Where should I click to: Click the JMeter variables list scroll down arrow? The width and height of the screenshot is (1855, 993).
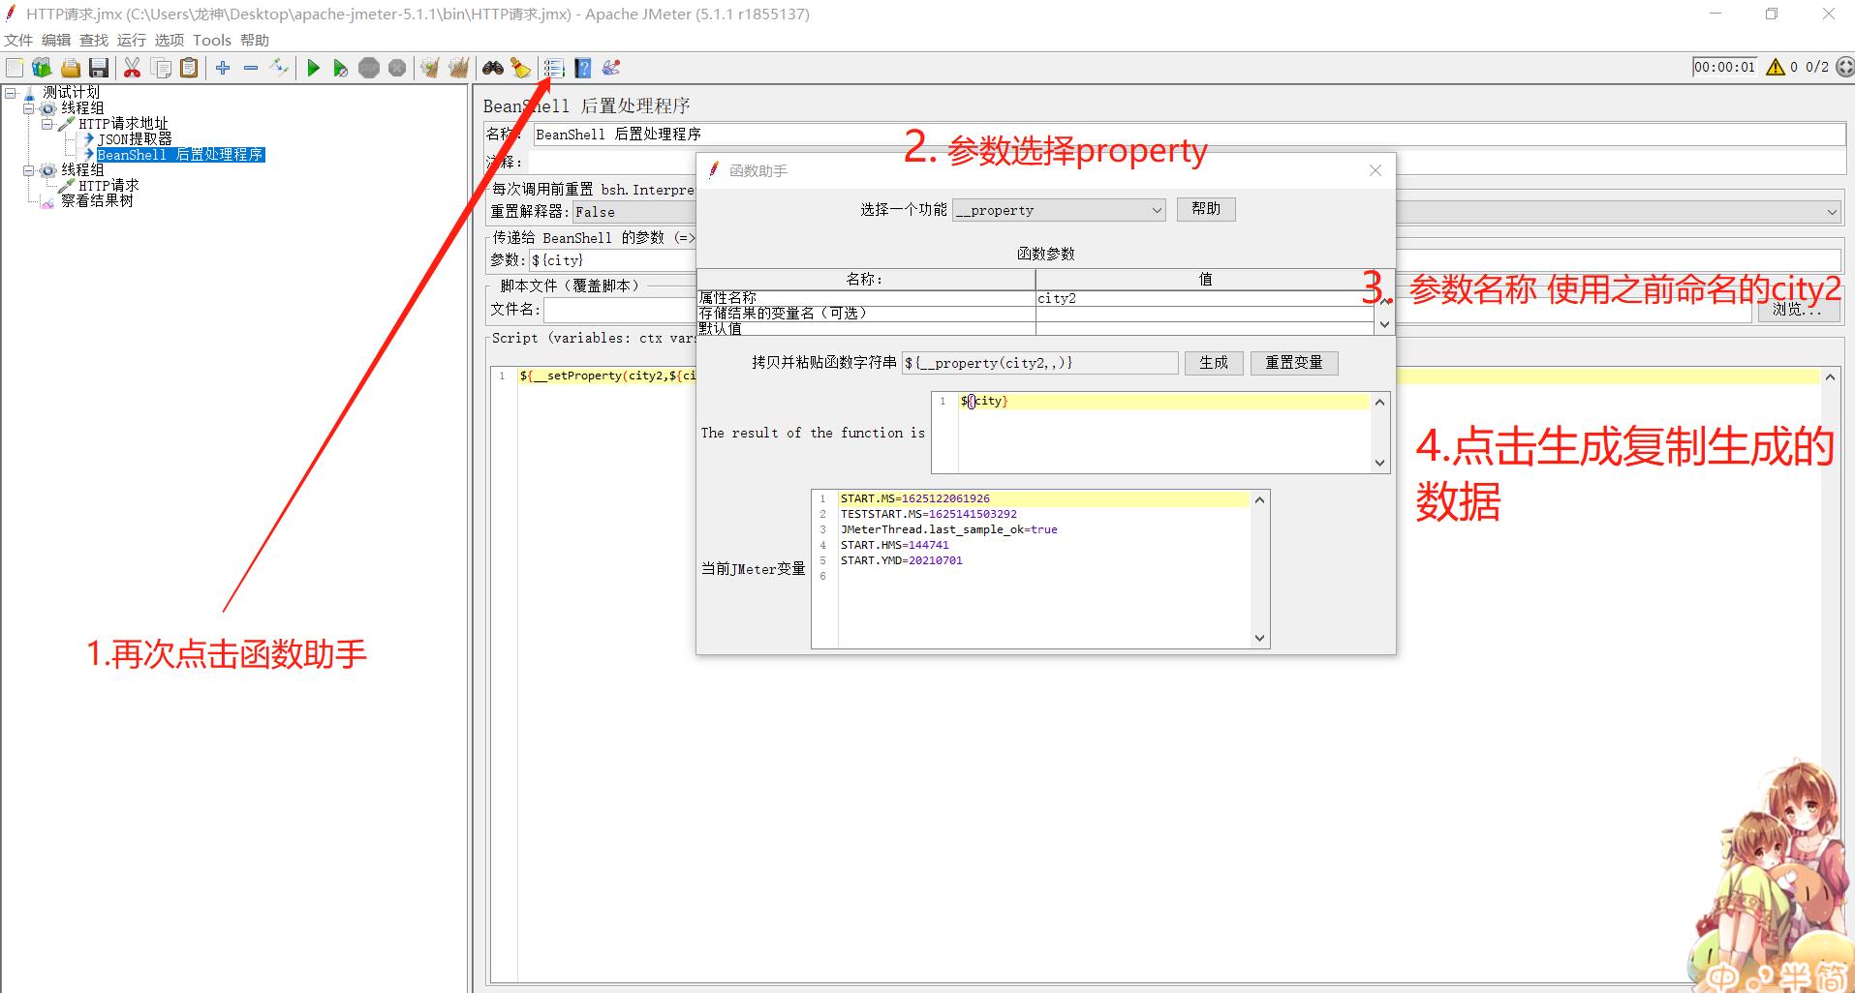[1259, 638]
